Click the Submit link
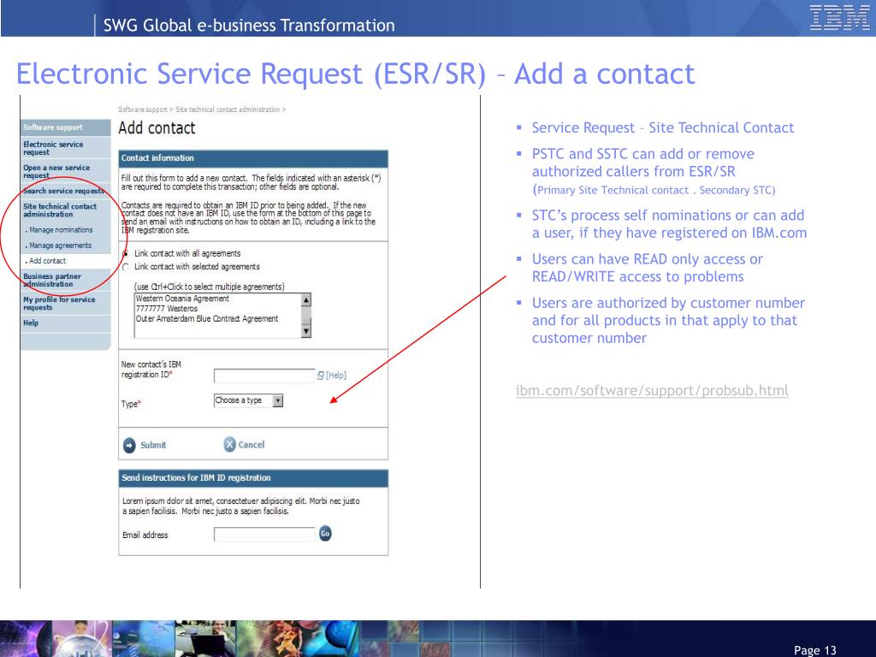Image resolution: width=876 pixels, height=657 pixels. pos(153,445)
